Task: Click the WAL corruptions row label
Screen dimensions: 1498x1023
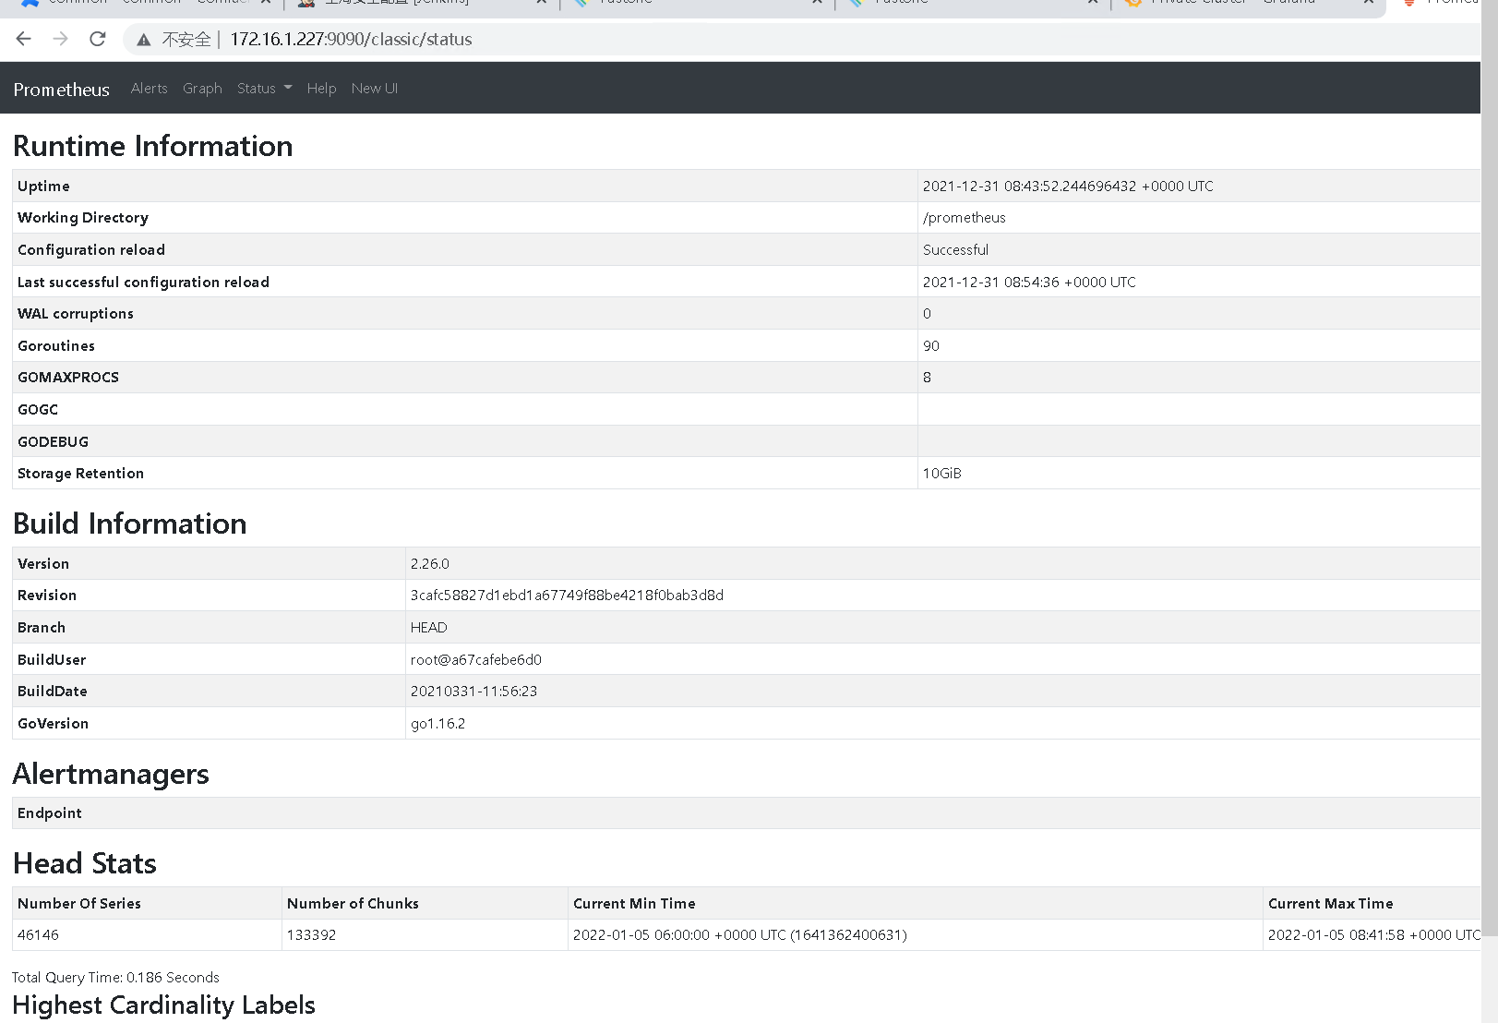Action: pyautogui.click(x=76, y=314)
